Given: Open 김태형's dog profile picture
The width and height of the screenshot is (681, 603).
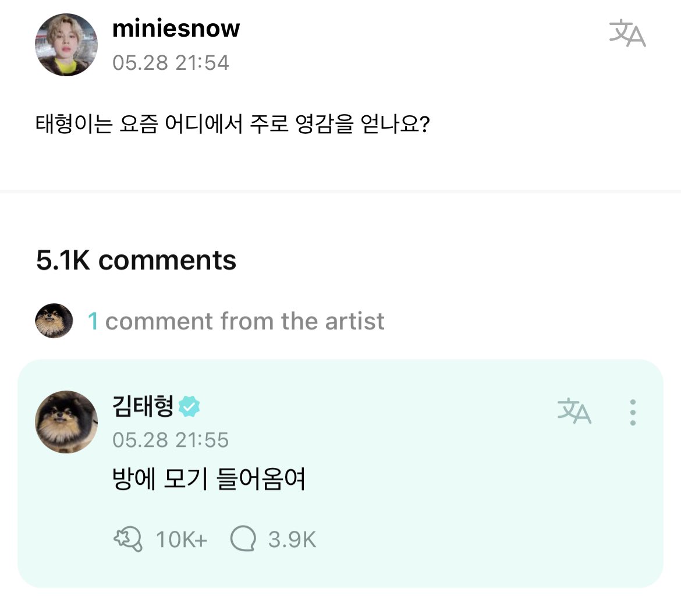Looking at the screenshot, I should click(x=66, y=421).
